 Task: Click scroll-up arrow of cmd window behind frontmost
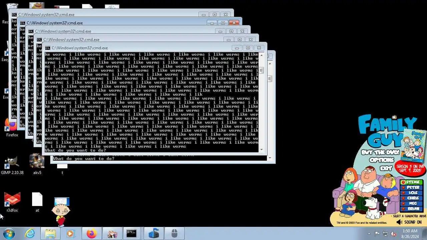pyautogui.click(x=270, y=64)
